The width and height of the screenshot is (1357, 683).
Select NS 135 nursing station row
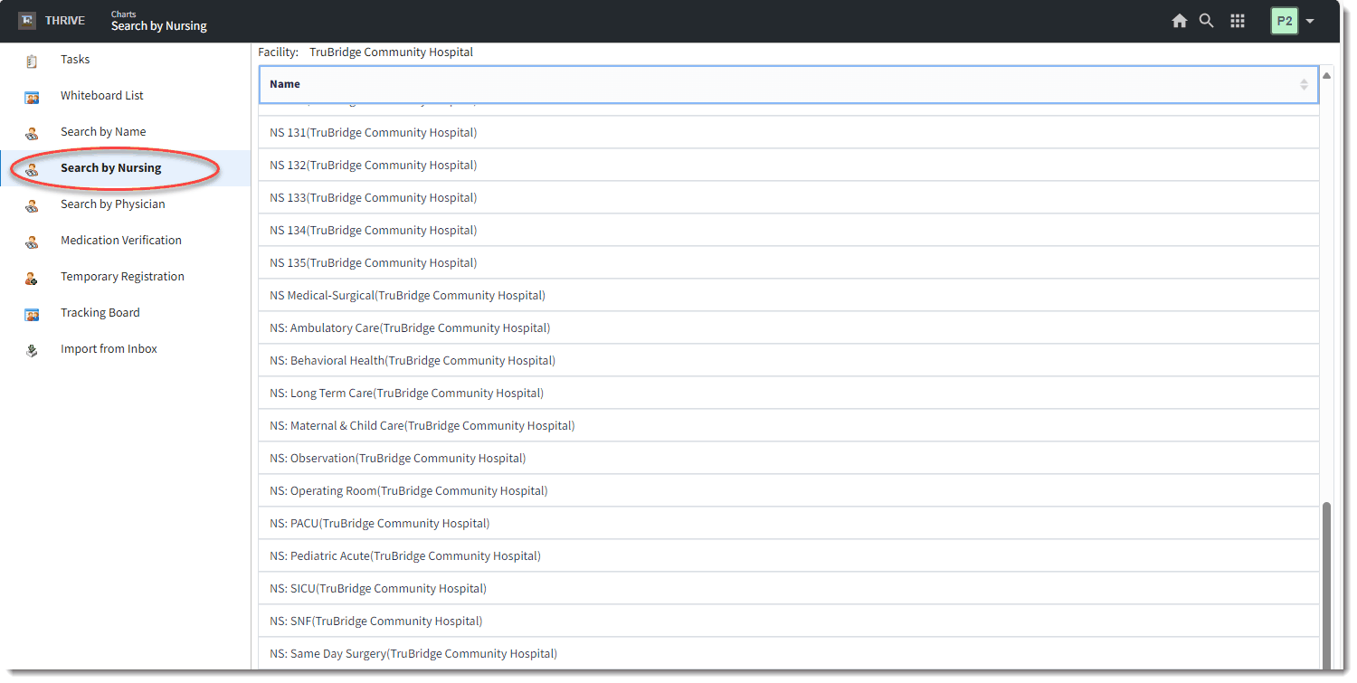tap(789, 262)
